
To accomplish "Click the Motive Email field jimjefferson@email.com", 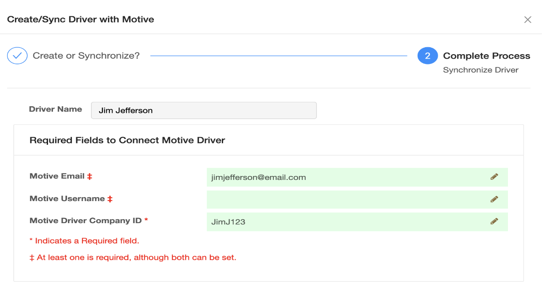I will [357, 177].
